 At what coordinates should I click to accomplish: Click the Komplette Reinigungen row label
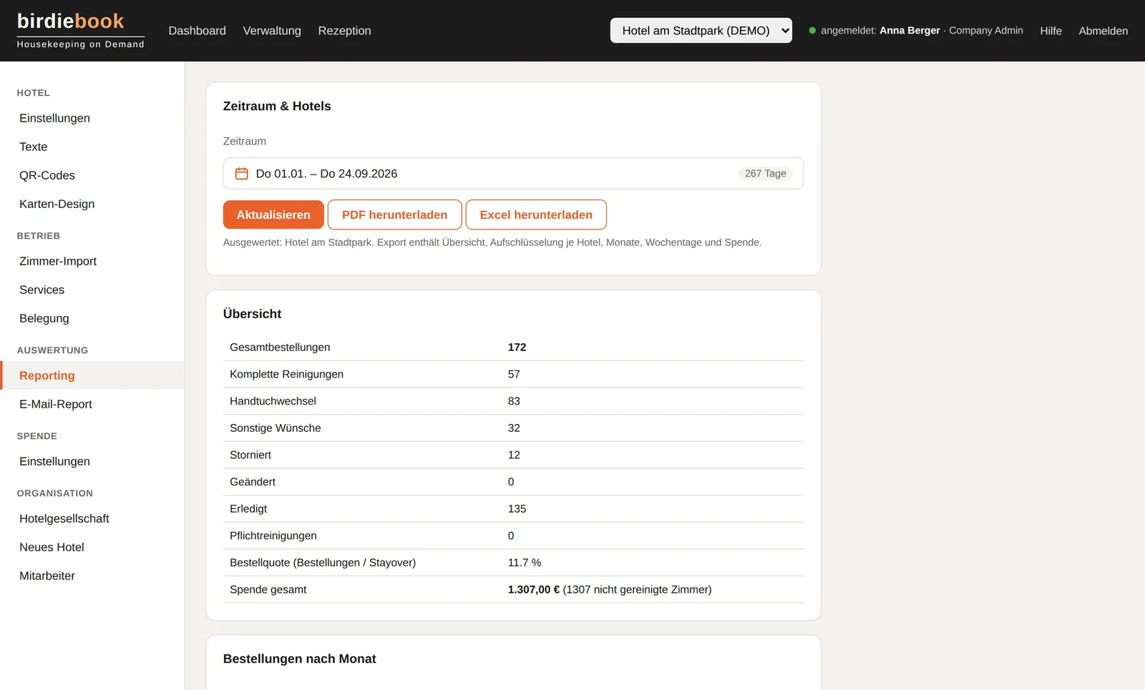click(x=286, y=374)
